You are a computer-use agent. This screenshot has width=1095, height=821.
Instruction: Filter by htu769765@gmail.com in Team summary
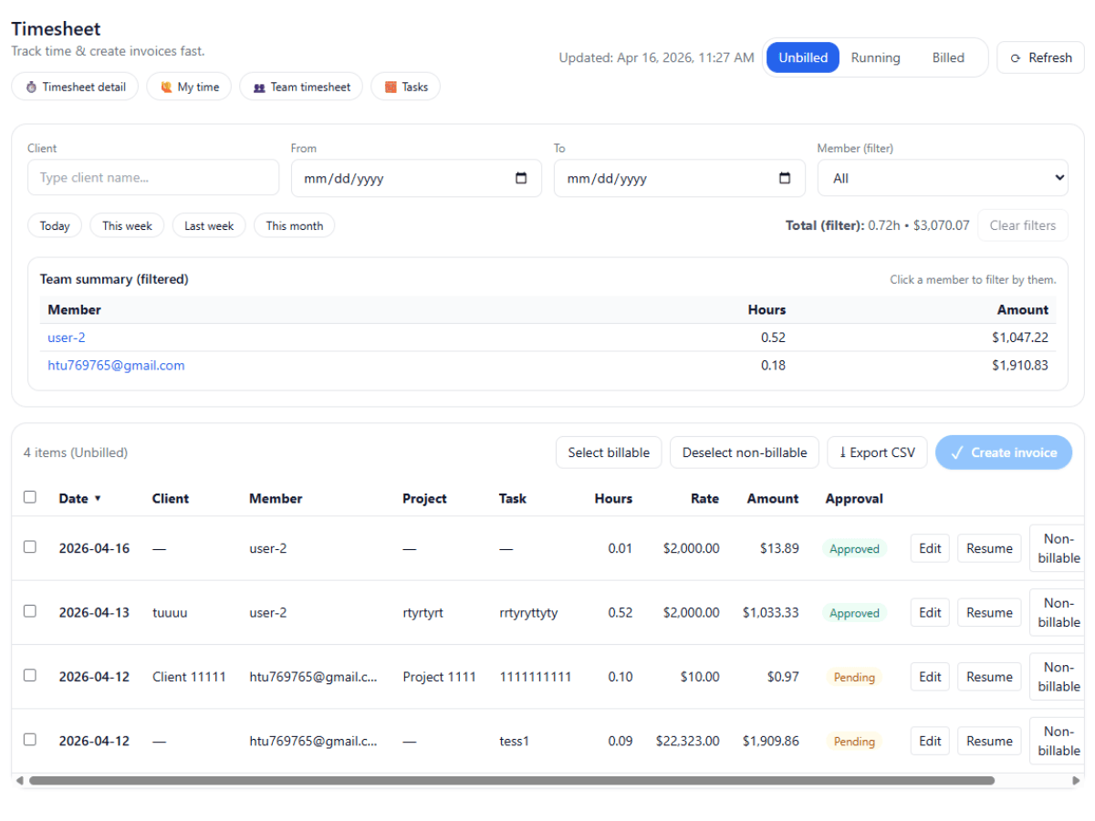click(x=116, y=366)
